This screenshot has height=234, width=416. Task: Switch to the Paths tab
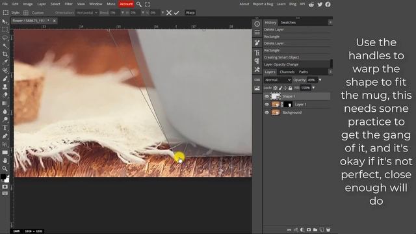(x=304, y=72)
